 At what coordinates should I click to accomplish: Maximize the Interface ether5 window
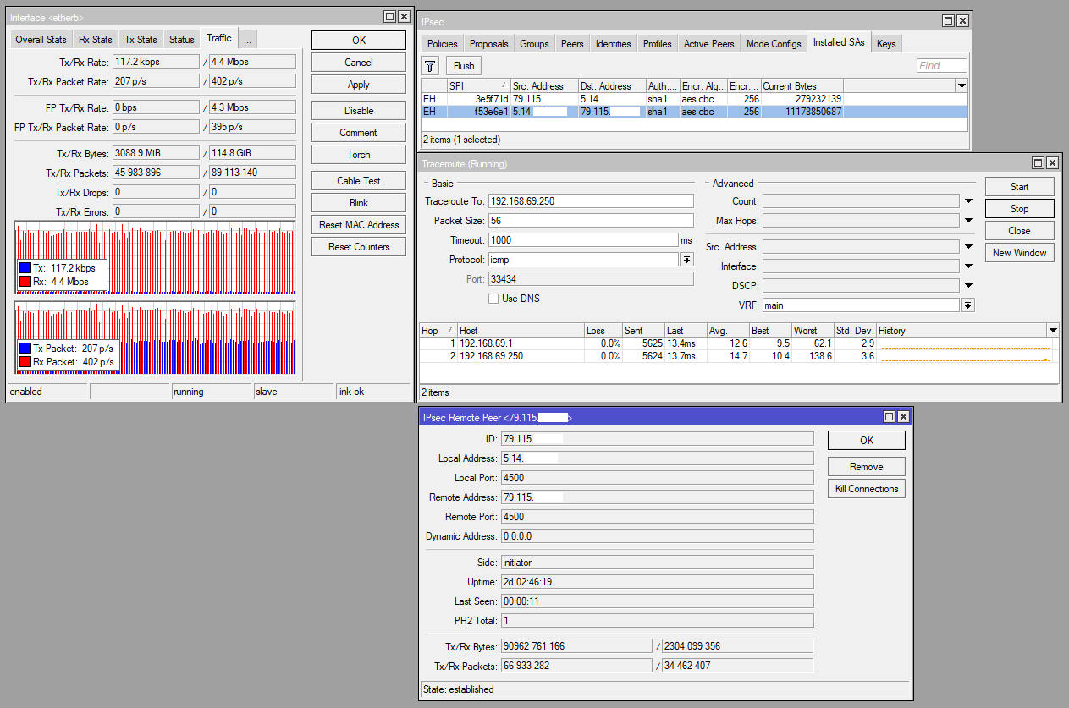point(389,17)
